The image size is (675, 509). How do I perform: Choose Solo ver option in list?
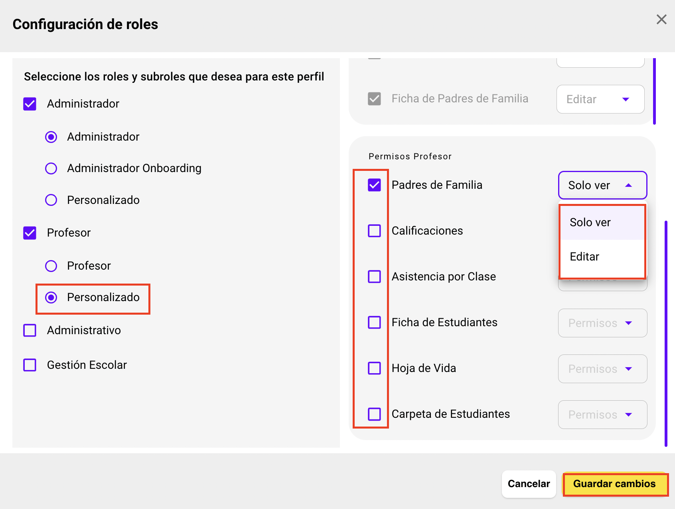point(590,222)
